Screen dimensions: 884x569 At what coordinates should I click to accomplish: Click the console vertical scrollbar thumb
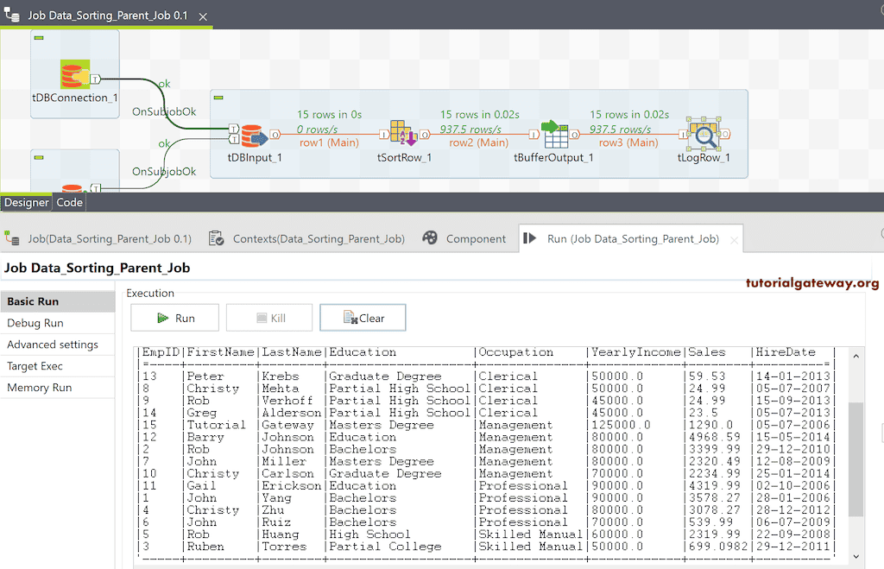[856, 458]
